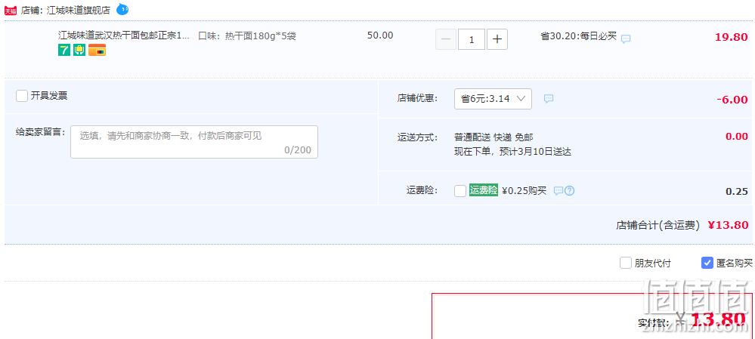This screenshot has width=755, height=339.
Task: Click the discount amount -6.00
Action: [x=732, y=100]
